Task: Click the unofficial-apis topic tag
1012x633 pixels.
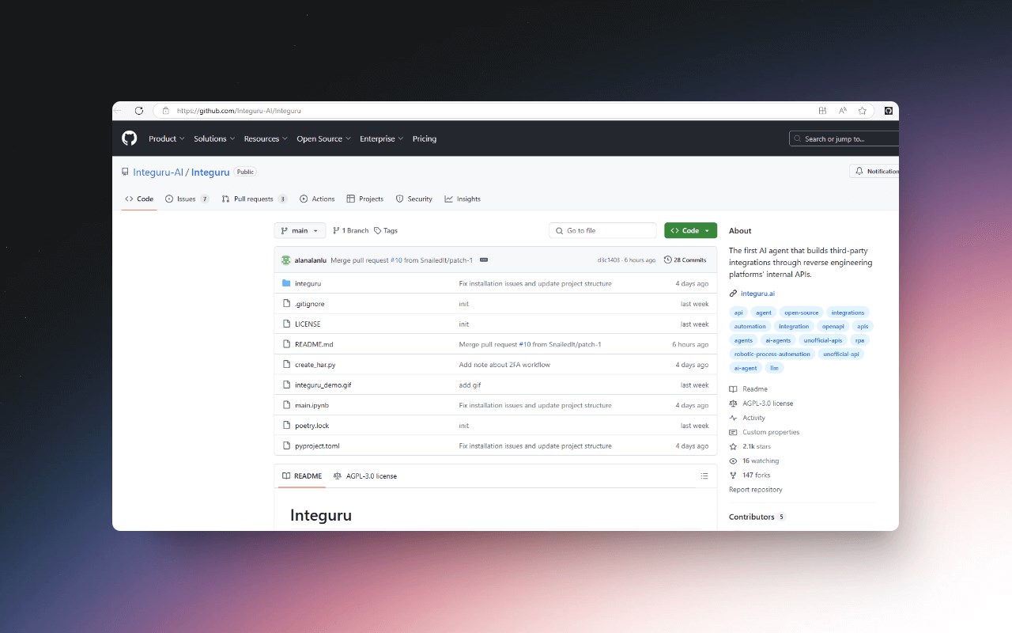Action: coord(823,340)
